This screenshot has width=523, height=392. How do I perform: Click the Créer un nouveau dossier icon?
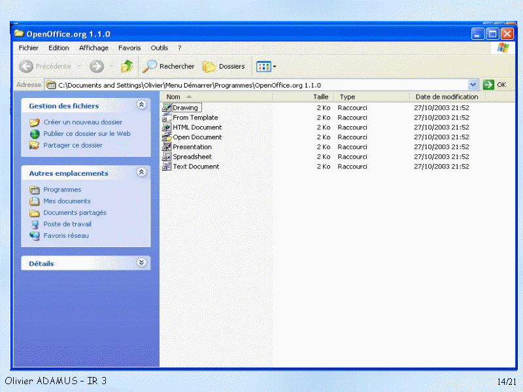(35, 122)
